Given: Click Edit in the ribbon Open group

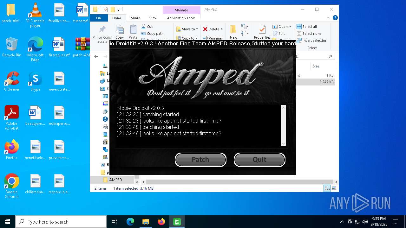Looking at the screenshot, I should coord(278,34).
